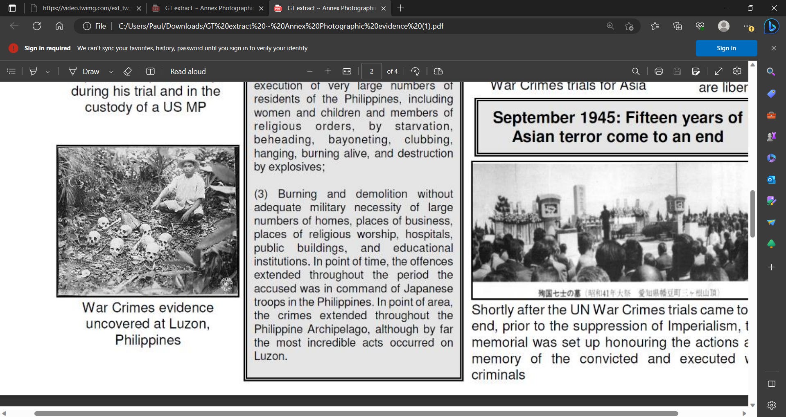Toggle the Page view layout icon
Screen dimensions: 786x417
[x=438, y=71]
